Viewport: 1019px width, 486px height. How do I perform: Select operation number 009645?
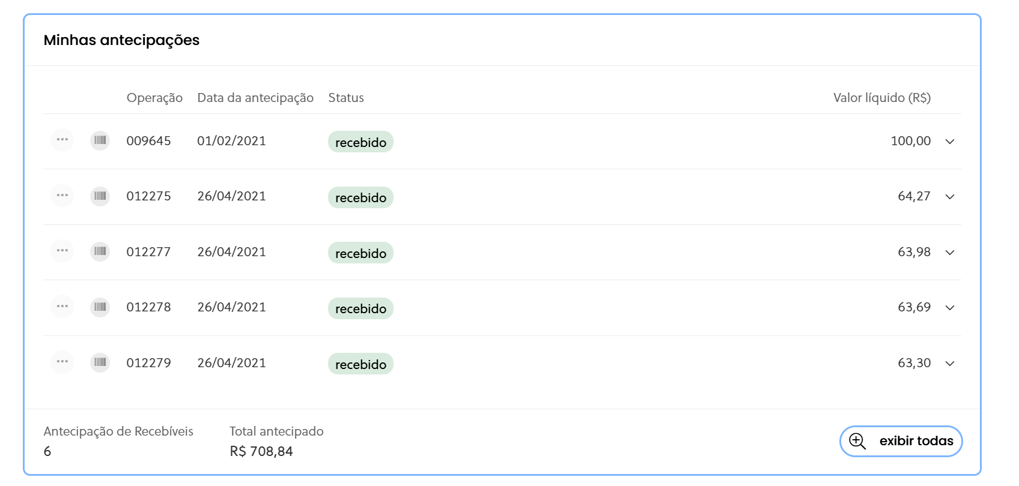[148, 141]
